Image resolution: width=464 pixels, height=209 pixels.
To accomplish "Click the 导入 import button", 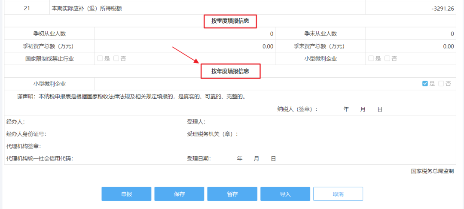I will (285, 194).
